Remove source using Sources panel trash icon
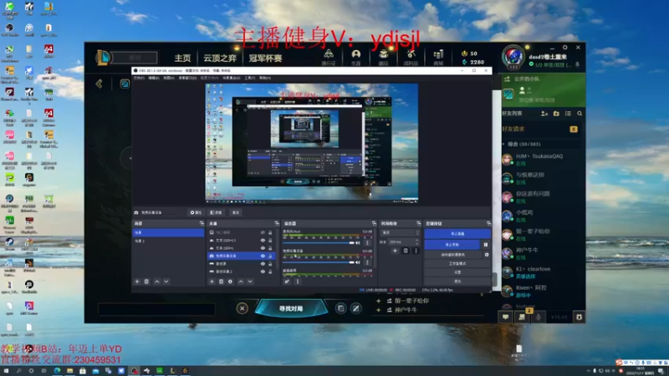 [x=221, y=282]
